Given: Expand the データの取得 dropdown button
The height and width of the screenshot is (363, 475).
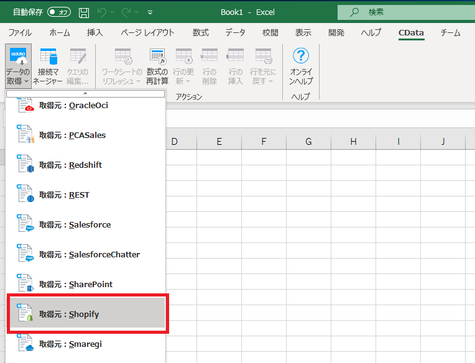Looking at the screenshot, I should [x=18, y=66].
